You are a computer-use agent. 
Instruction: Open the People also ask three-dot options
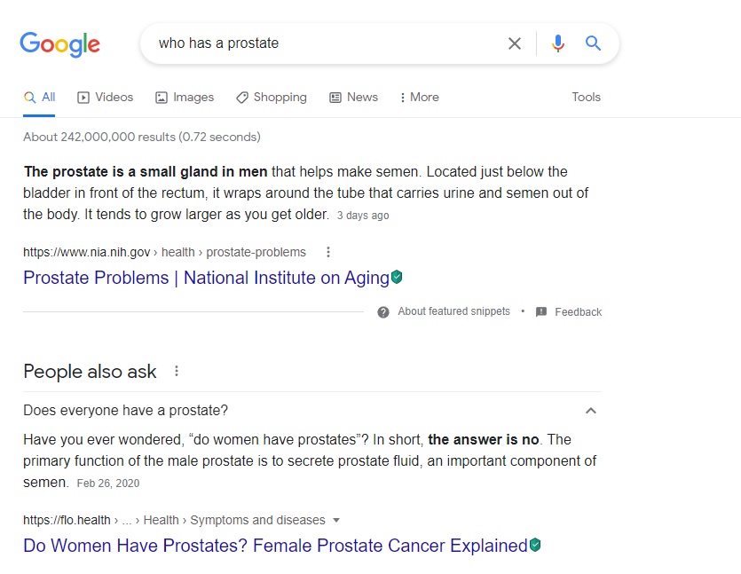tap(177, 372)
